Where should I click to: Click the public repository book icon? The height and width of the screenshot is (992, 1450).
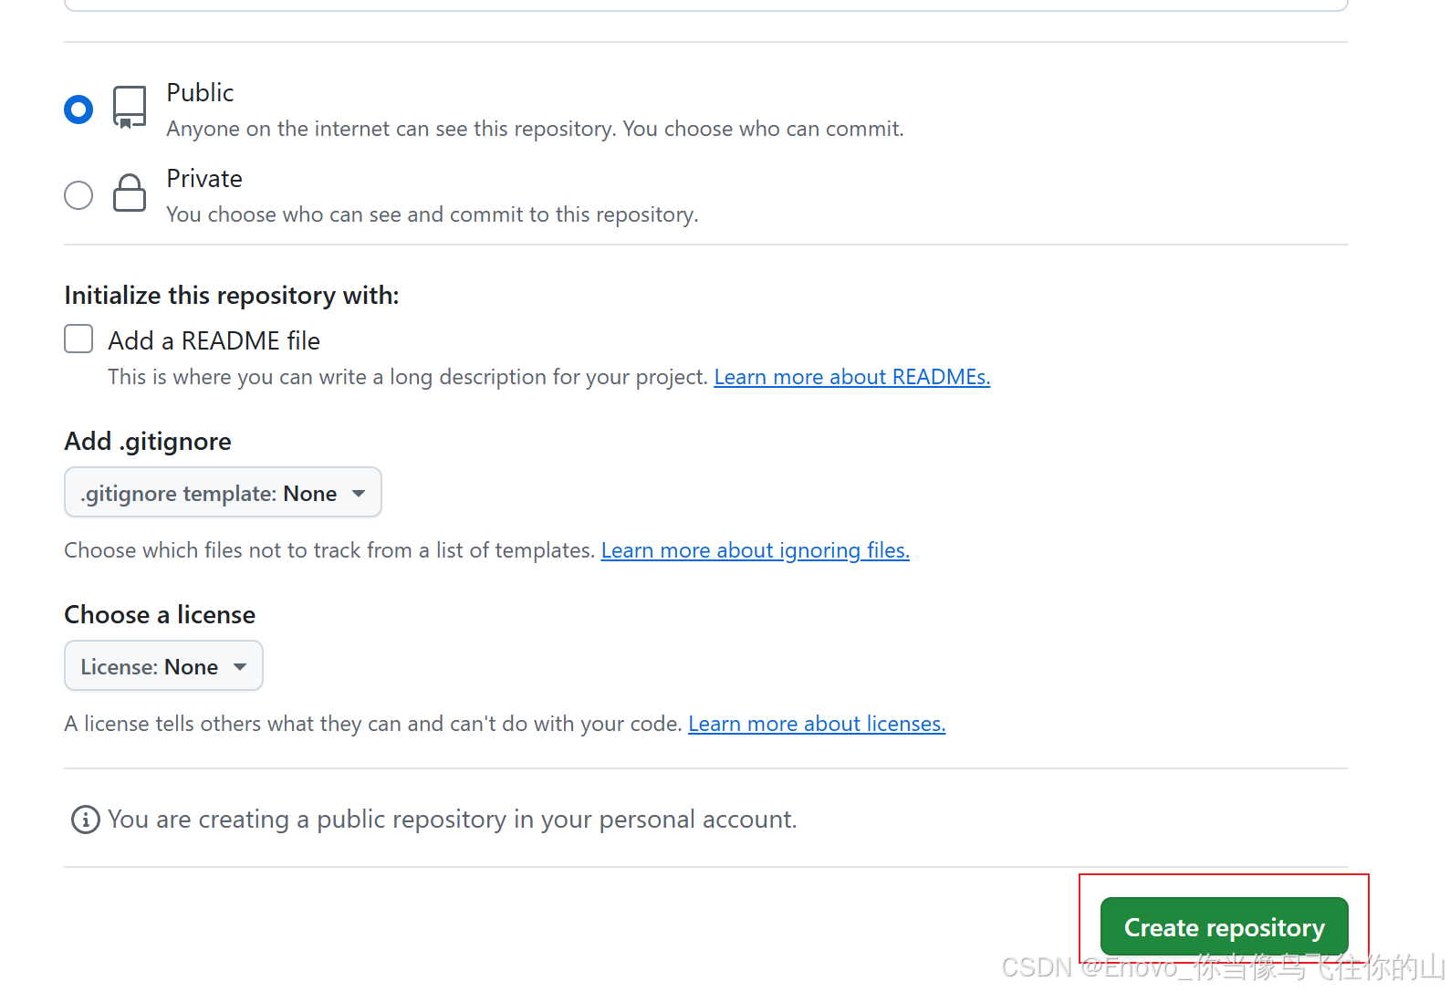130,108
